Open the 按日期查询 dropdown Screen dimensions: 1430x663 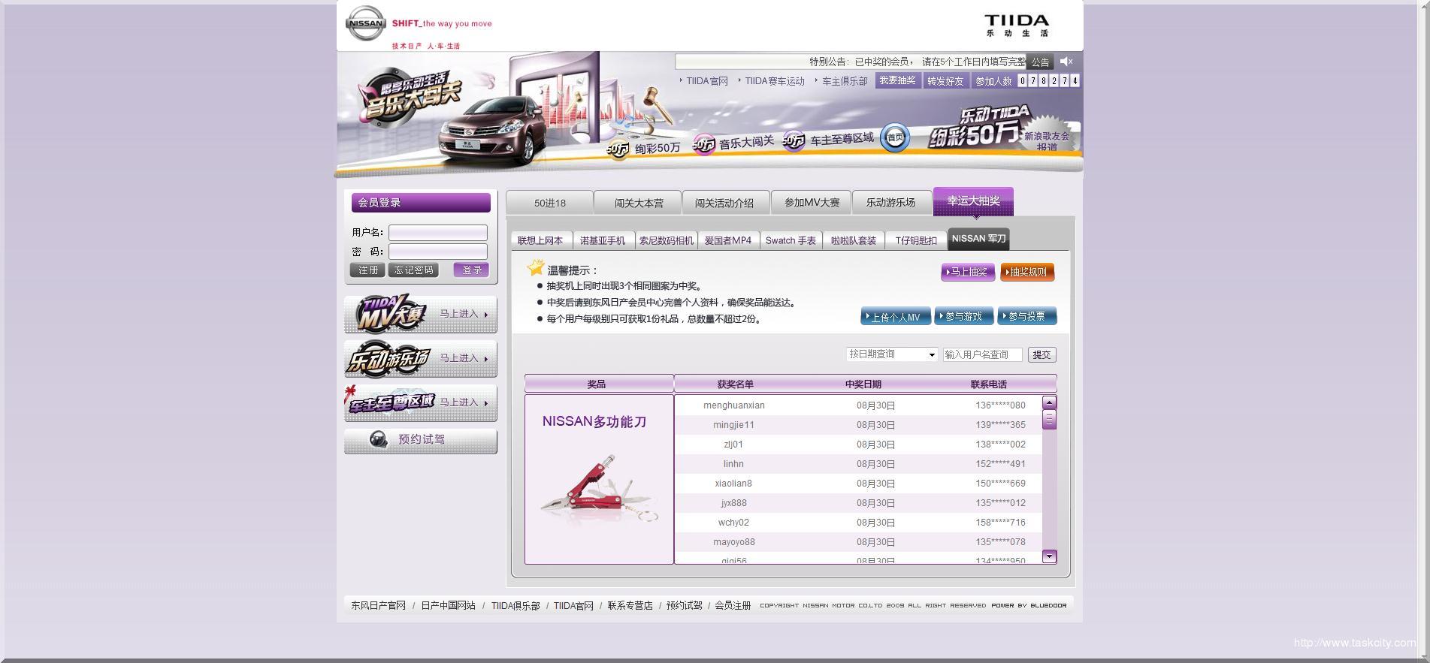pyautogui.click(x=892, y=354)
